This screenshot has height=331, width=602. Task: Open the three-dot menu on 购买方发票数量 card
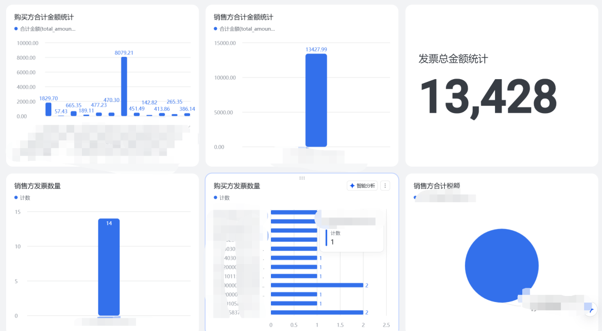pyautogui.click(x=385, y=186)
